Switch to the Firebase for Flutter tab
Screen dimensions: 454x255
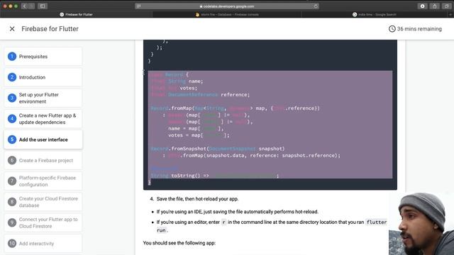76,14
